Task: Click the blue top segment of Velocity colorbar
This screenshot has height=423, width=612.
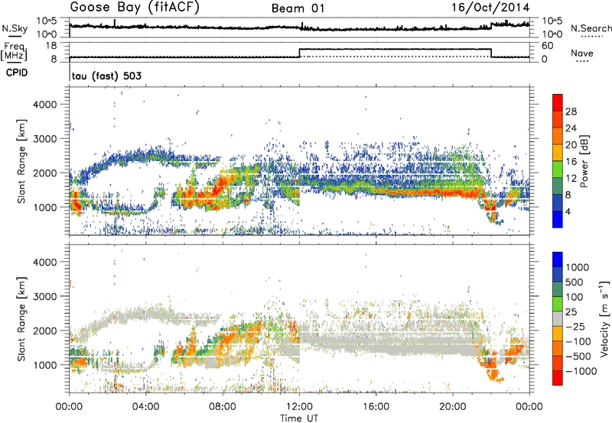Action: point(558,260)
